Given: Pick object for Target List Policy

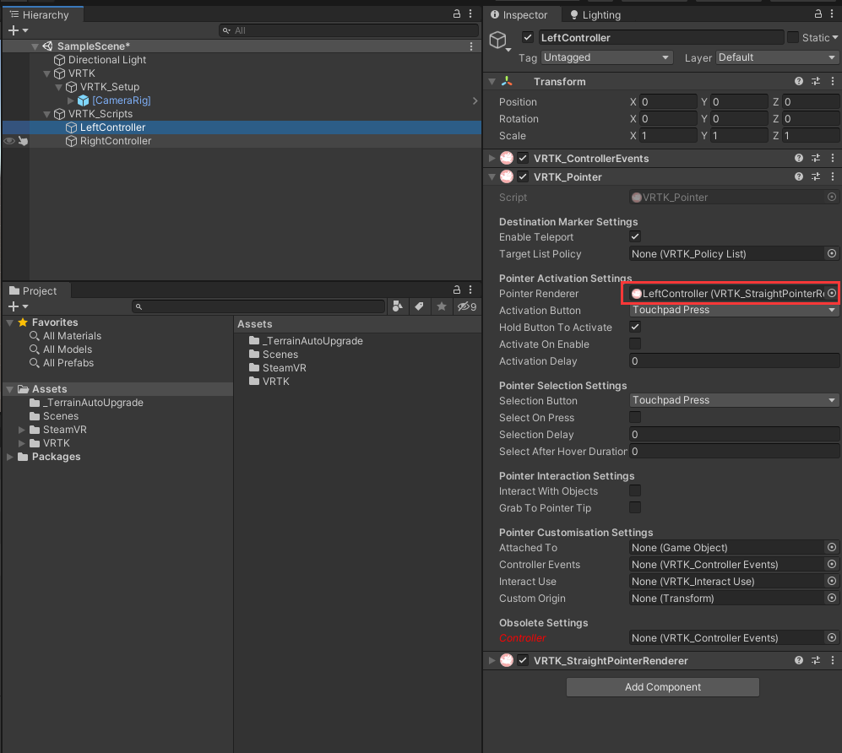Looking at the screenshot, I should tap(831, 253).
